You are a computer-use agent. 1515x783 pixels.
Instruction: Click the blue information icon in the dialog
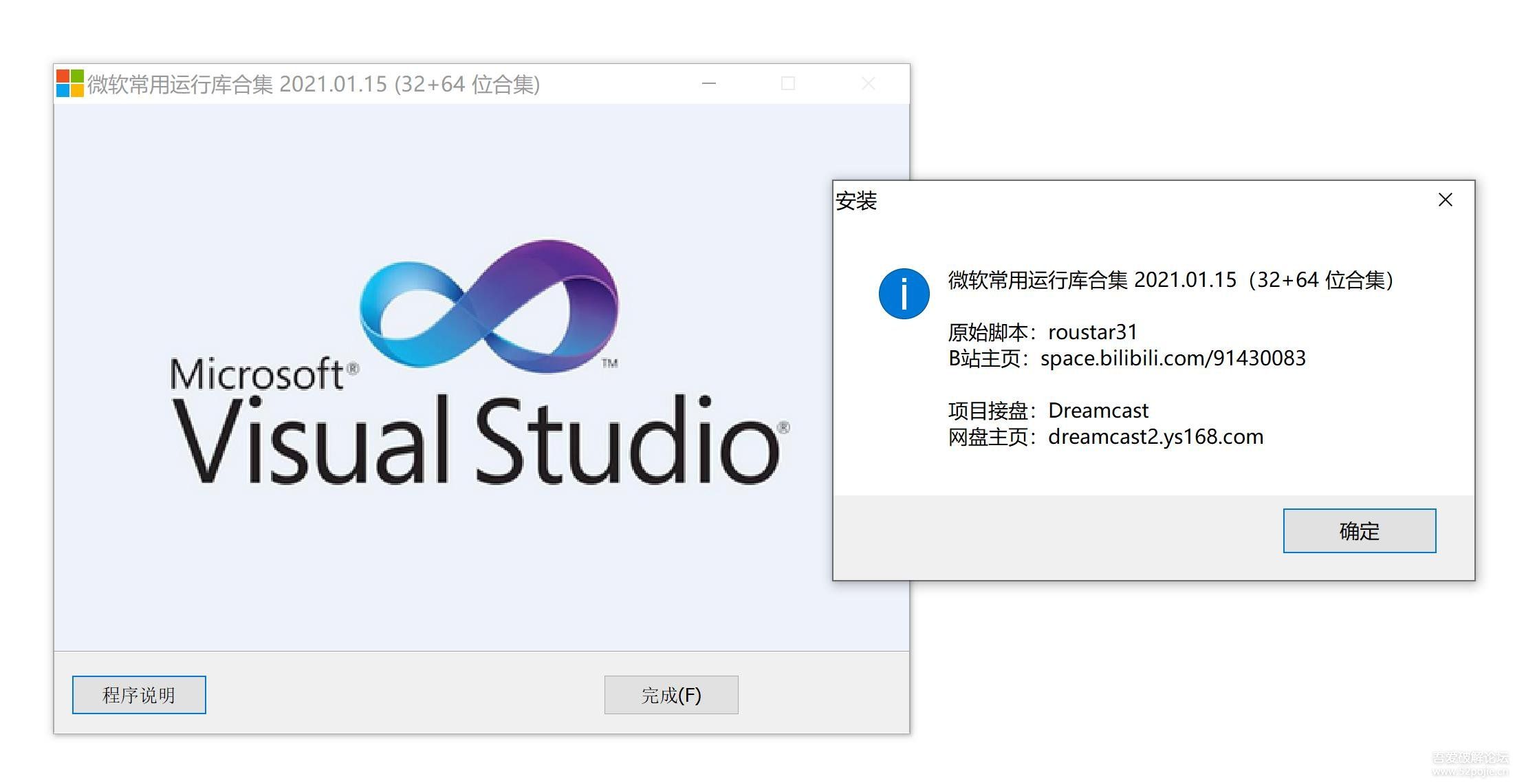pos(904,294)
